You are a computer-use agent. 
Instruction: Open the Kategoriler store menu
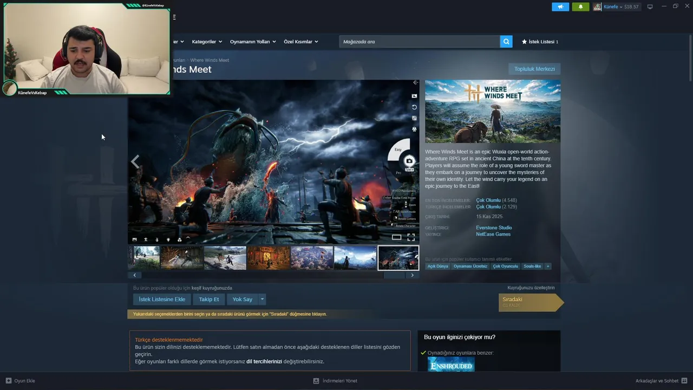coord(206,42)
